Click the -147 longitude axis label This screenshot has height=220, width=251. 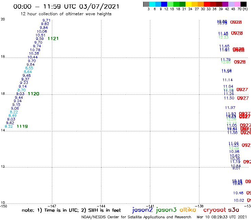[x=52, y=206]
